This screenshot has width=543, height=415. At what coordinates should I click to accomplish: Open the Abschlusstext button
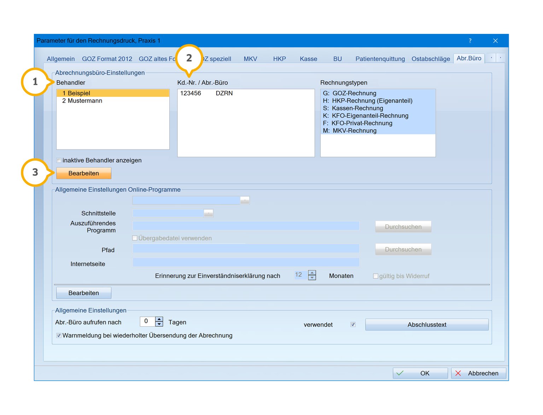[x=427, y=325]
